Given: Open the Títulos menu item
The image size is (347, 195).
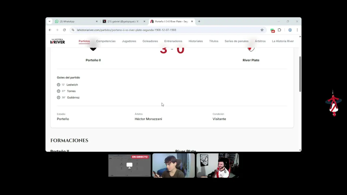Looking at the screenshot, I should (214, 41).
